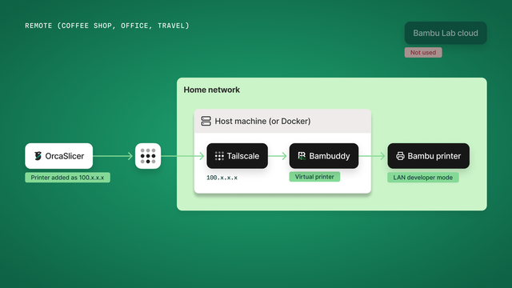Select the Bambu printer node label

[434, 156]
